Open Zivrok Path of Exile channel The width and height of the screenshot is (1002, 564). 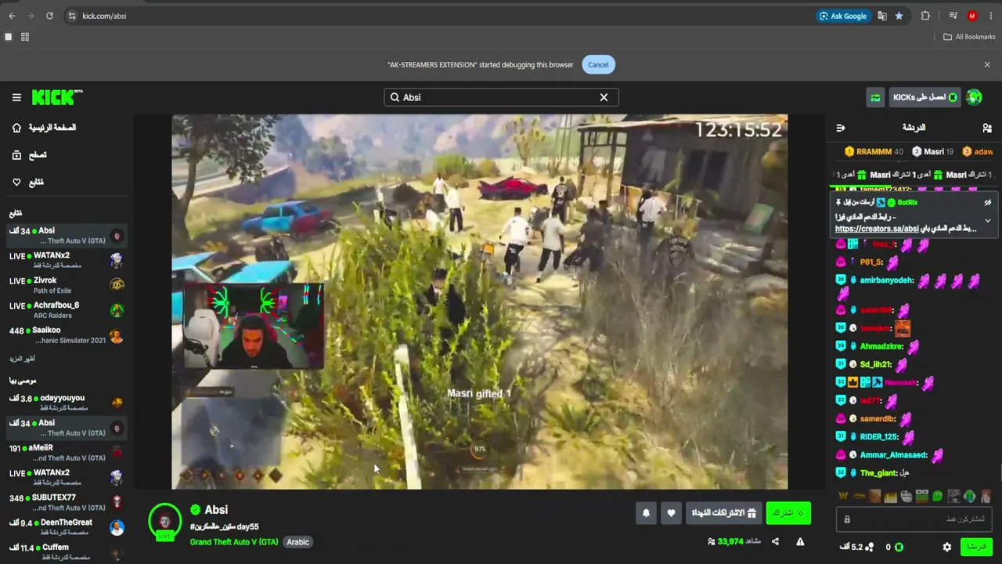[67, 285]
